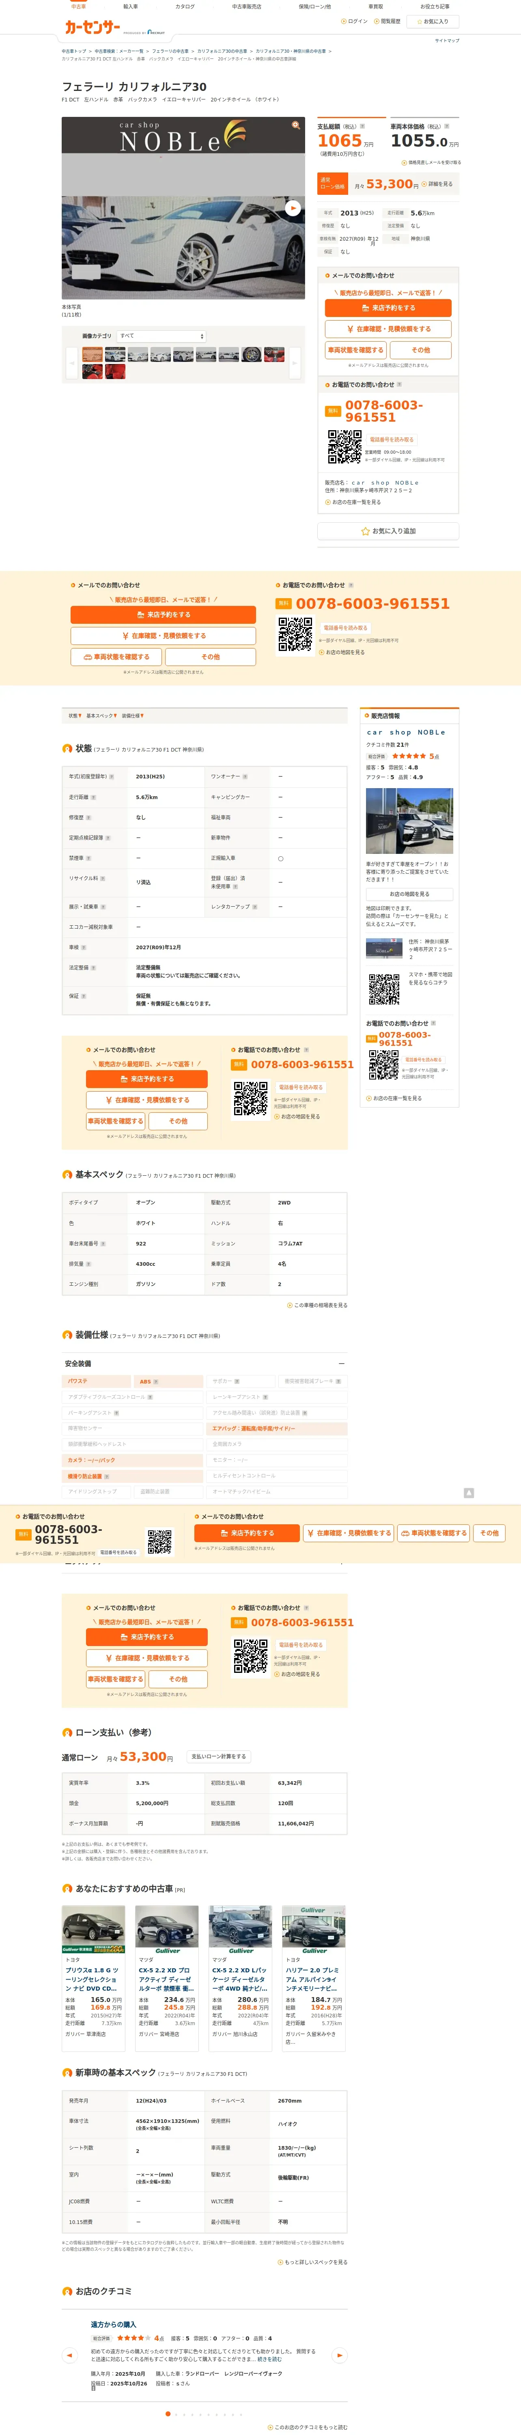
Task: Open カタログ in the top navigation
Action: coord(185,6)
